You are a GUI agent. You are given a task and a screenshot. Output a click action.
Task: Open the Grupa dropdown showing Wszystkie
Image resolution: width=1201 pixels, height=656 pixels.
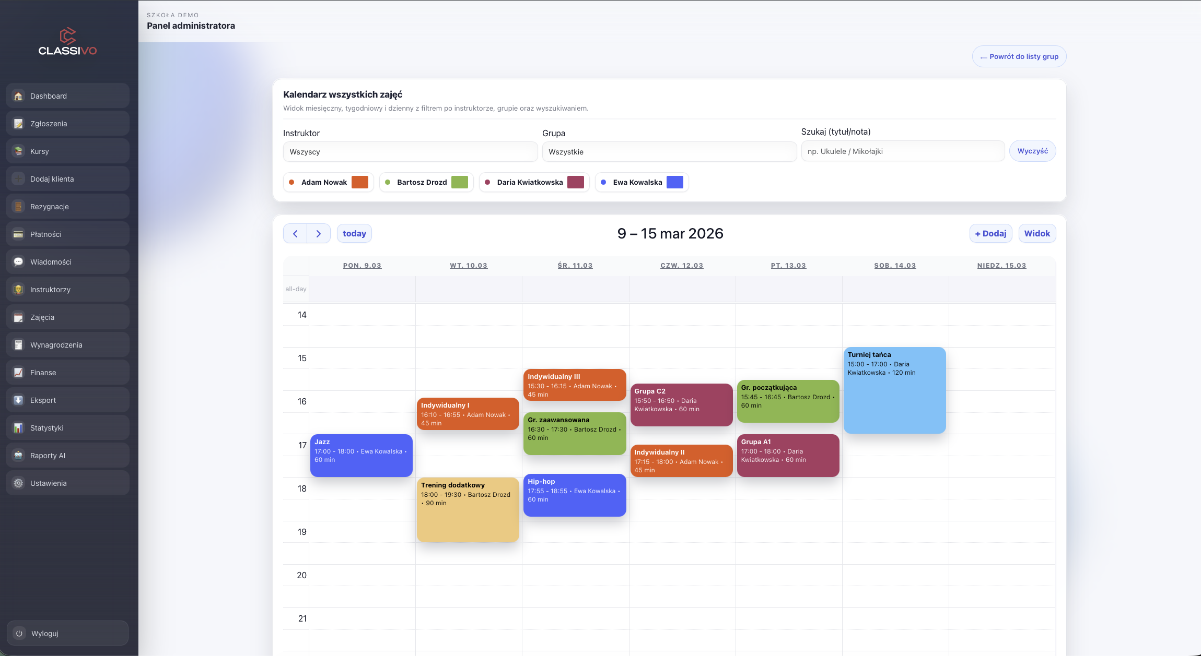pyautogui.click(x=669, y=152)
